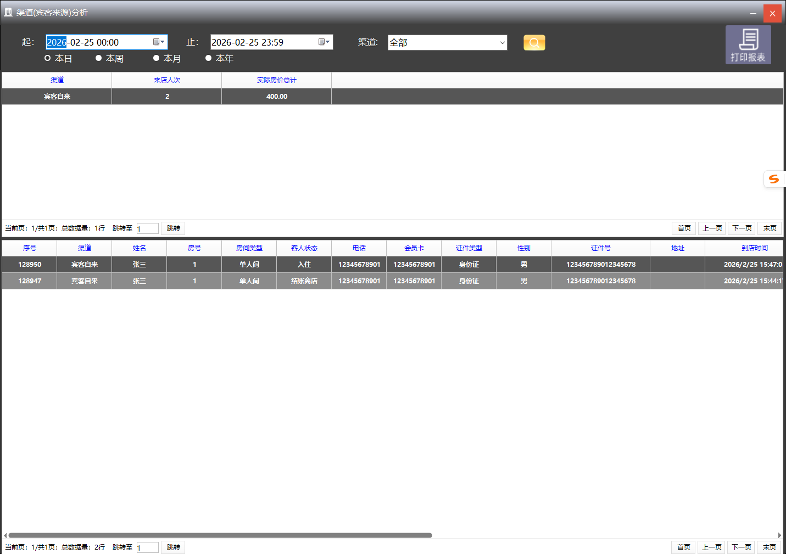Select the 本周 radio button

point(99,58)
